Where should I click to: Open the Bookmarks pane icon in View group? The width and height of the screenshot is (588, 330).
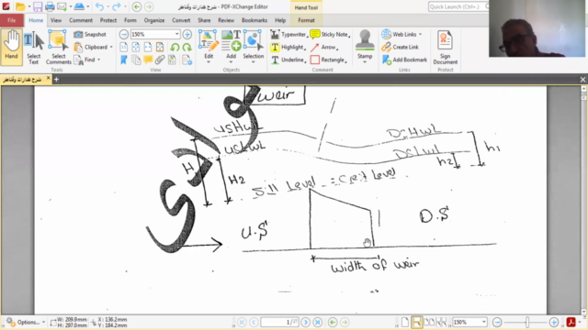[124, 60]
